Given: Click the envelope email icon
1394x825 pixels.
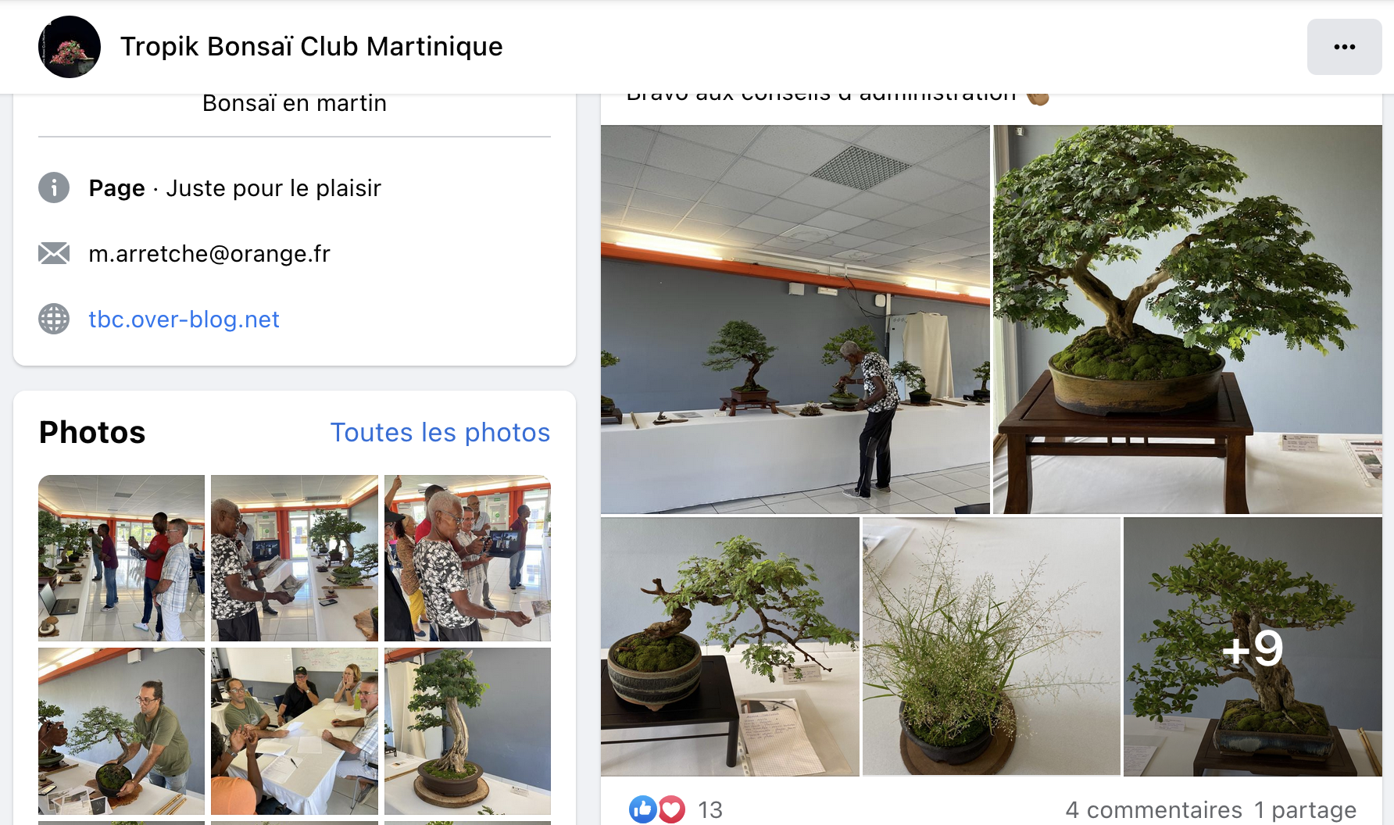Looking at the screenshot, I should click(x=54, y=253).
